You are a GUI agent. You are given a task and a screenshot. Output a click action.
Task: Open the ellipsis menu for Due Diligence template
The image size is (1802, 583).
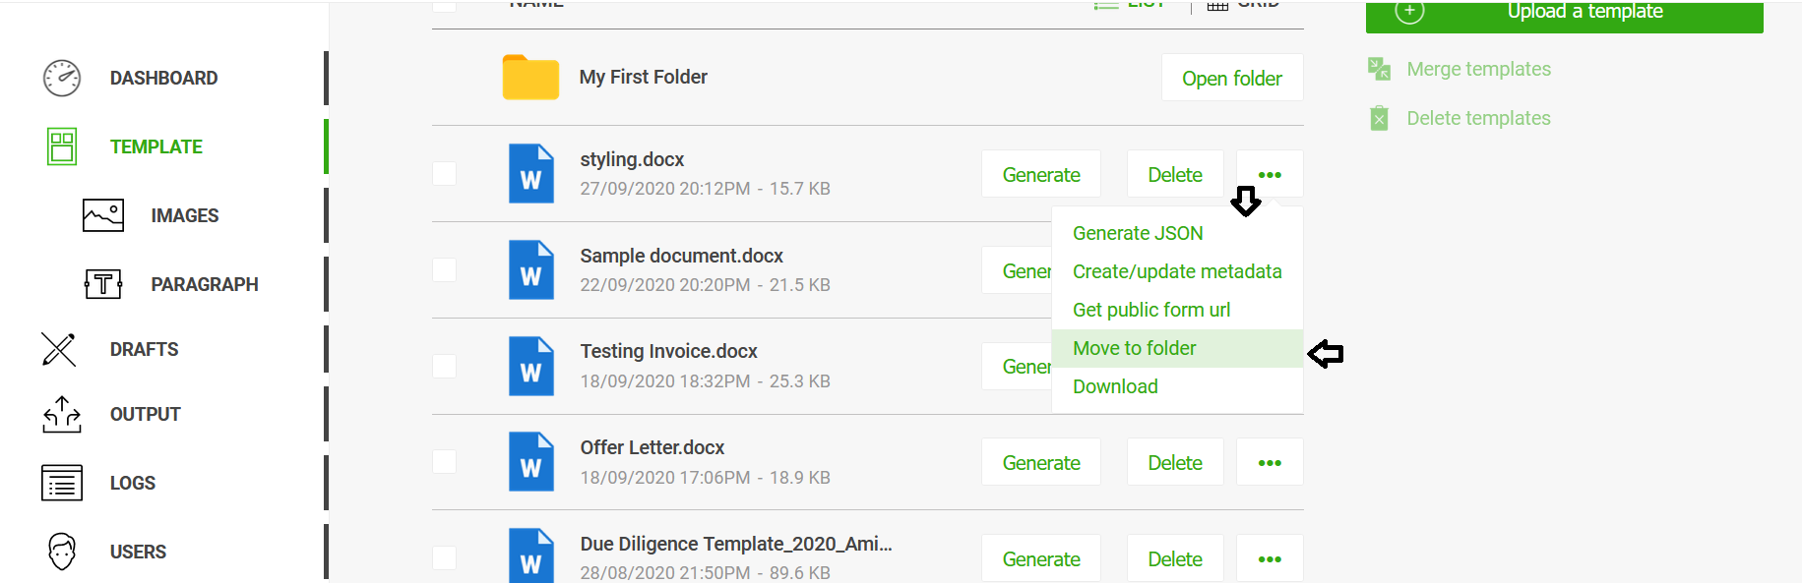(x=1270, y=559)
